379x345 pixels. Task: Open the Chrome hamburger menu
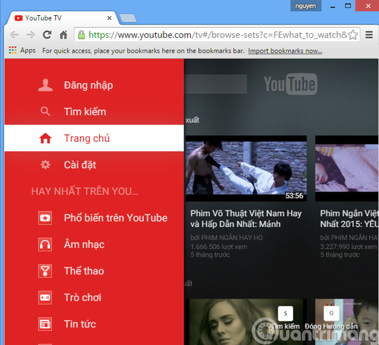369,35
